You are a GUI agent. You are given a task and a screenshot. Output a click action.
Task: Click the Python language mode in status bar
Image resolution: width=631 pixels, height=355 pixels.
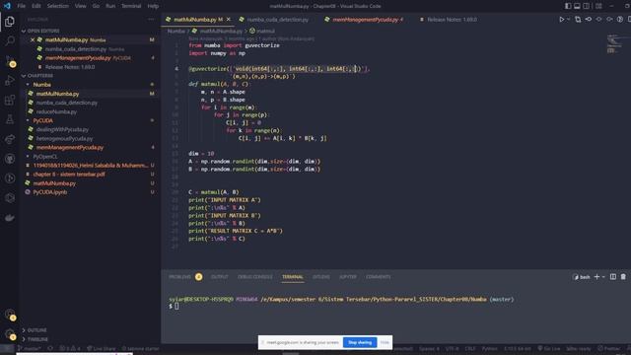pos(489,348)
